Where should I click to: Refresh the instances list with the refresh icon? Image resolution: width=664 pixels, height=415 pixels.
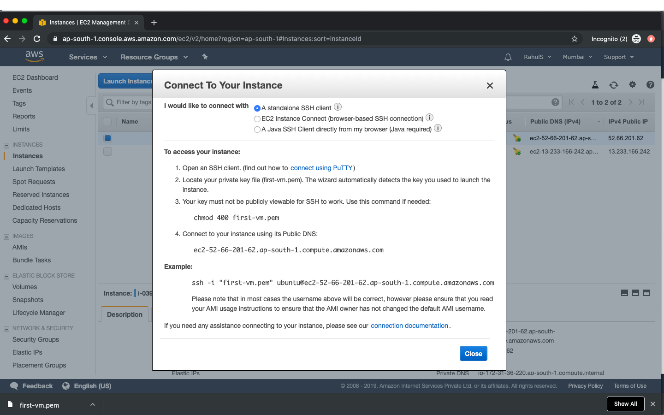(614, 85)
